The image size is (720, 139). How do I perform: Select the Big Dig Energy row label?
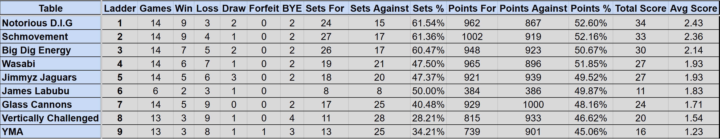(50, 50)
